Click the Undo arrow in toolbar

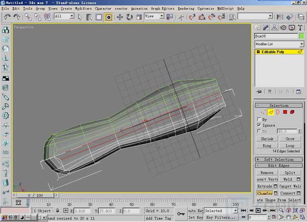coord(7,17)
